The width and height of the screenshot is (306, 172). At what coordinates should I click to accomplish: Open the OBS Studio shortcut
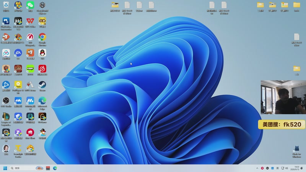(6, 102)
